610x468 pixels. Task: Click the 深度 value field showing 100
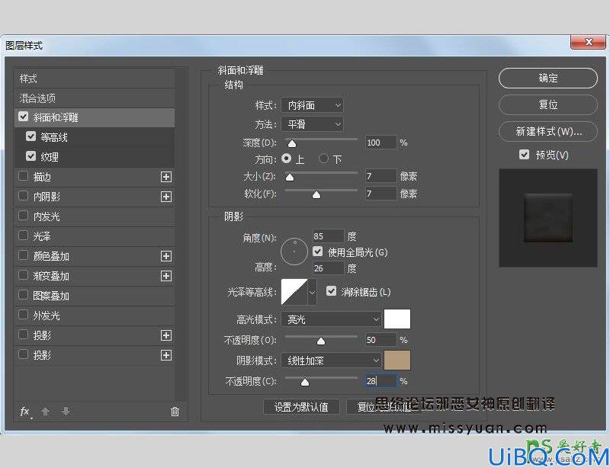click(x=380, y=143)
